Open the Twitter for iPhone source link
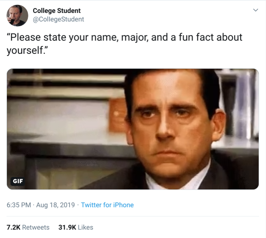 pos(107,205)
